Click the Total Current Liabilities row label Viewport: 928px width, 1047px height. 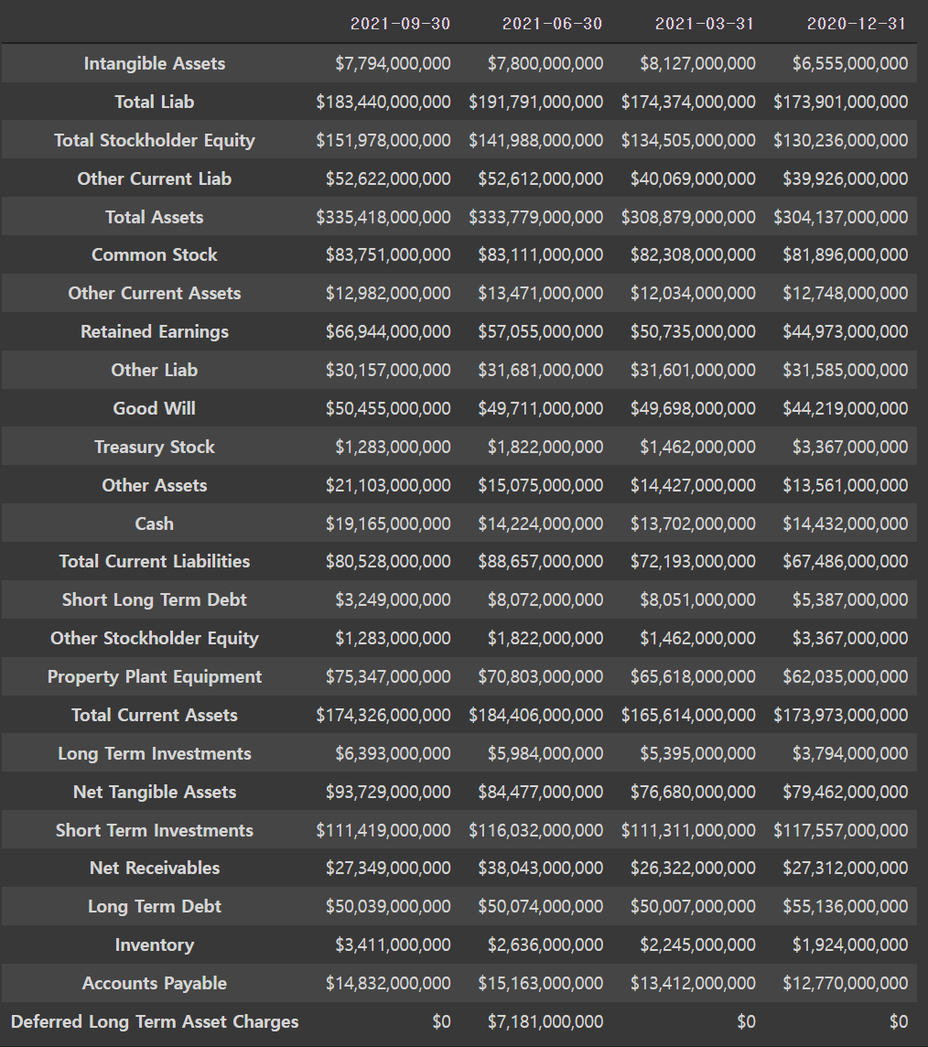coord(155,561)
